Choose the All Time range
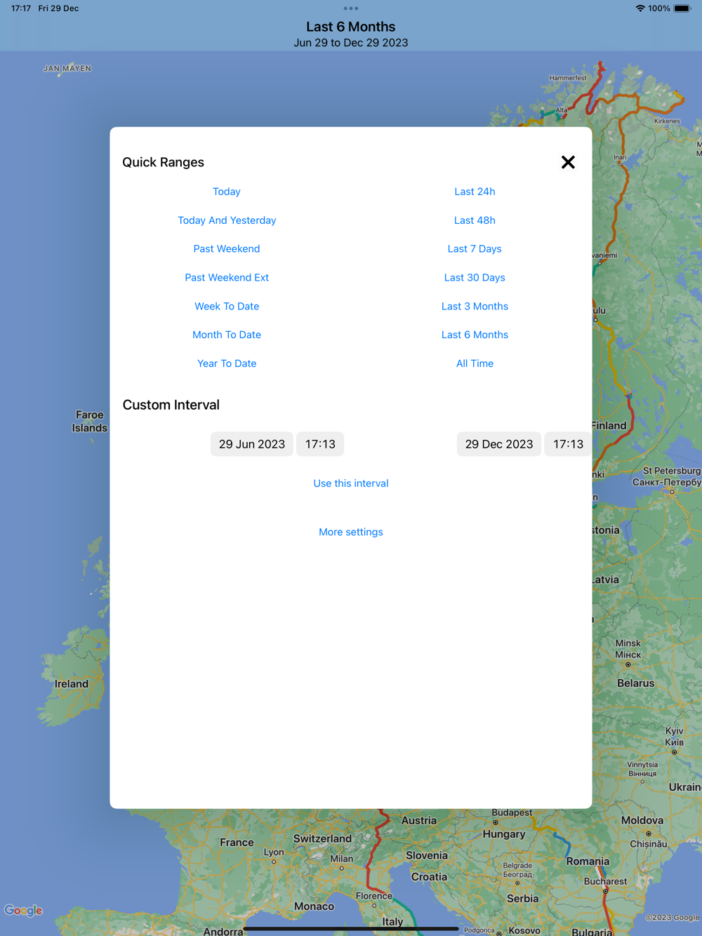The width and height of the screenshot is (702, 936). pos(475,363)
